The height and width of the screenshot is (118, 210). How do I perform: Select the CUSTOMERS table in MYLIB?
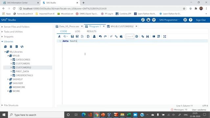(x=23, y=64)
